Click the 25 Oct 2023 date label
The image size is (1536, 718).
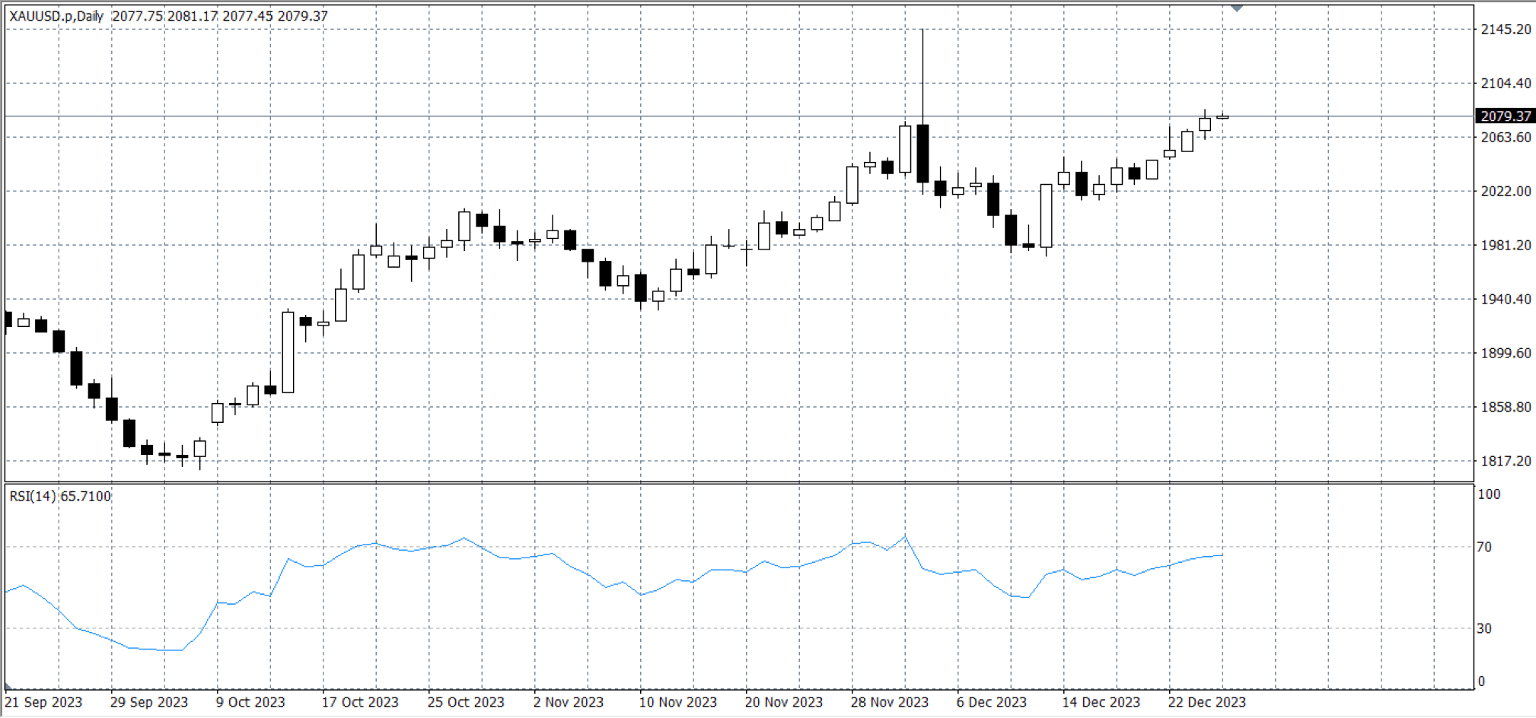(466, 702)
